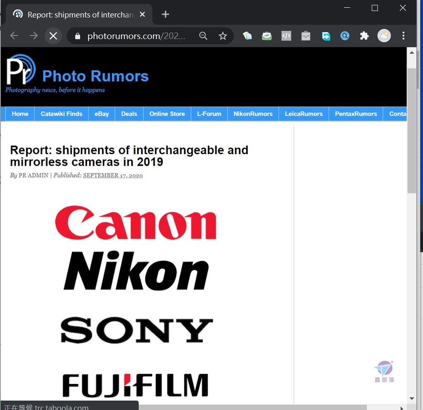Bookmark this page with the star
423x410 pixels.
[223, 36]
